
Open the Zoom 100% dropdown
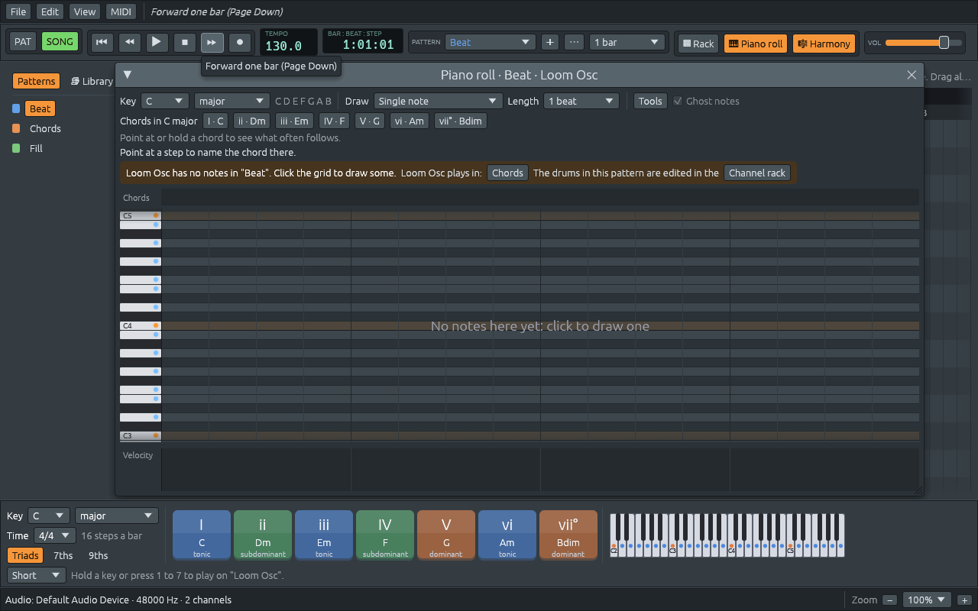(927, 600)
